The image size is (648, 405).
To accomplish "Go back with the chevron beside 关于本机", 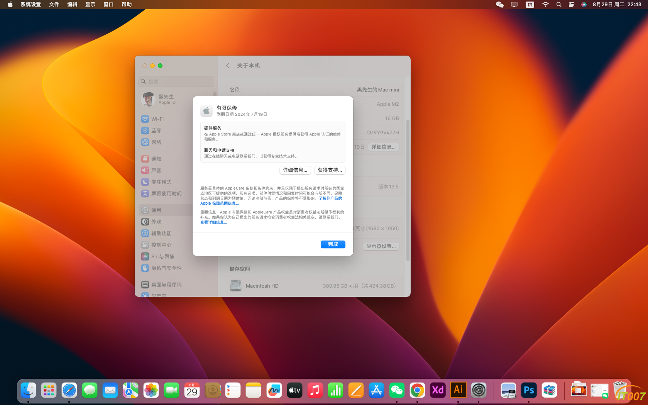I will pyautogui.click(x=228, y=66).
